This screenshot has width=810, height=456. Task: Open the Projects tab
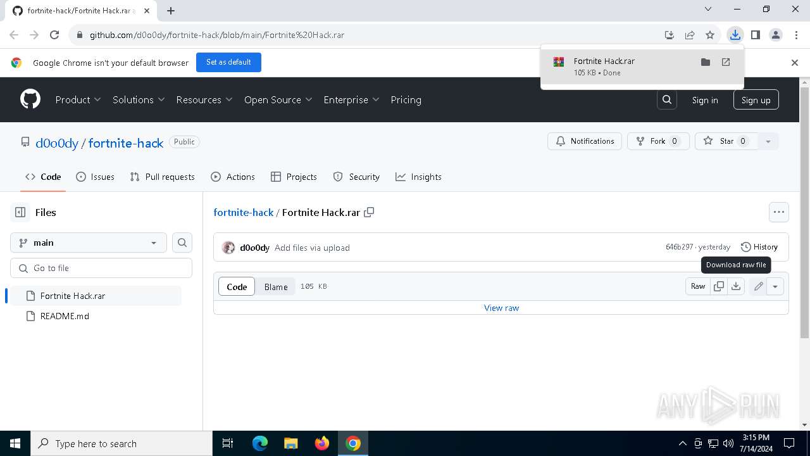click(x=294, y=177)
